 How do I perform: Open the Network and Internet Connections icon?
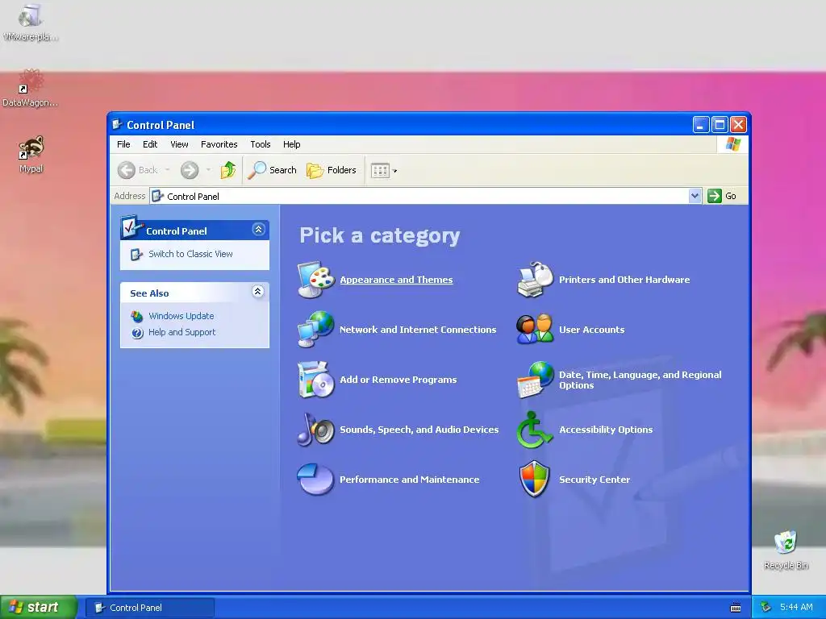pos(315,330)
